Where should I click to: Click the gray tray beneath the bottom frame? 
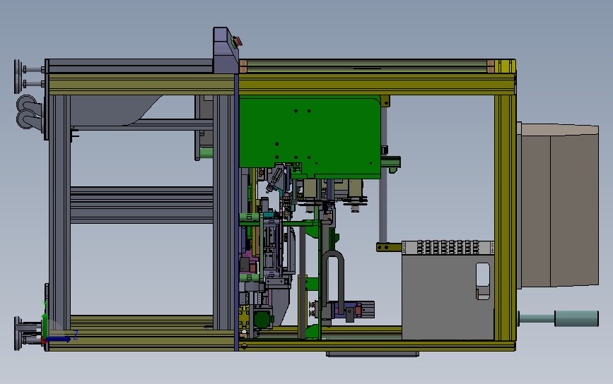click(373, 354)
